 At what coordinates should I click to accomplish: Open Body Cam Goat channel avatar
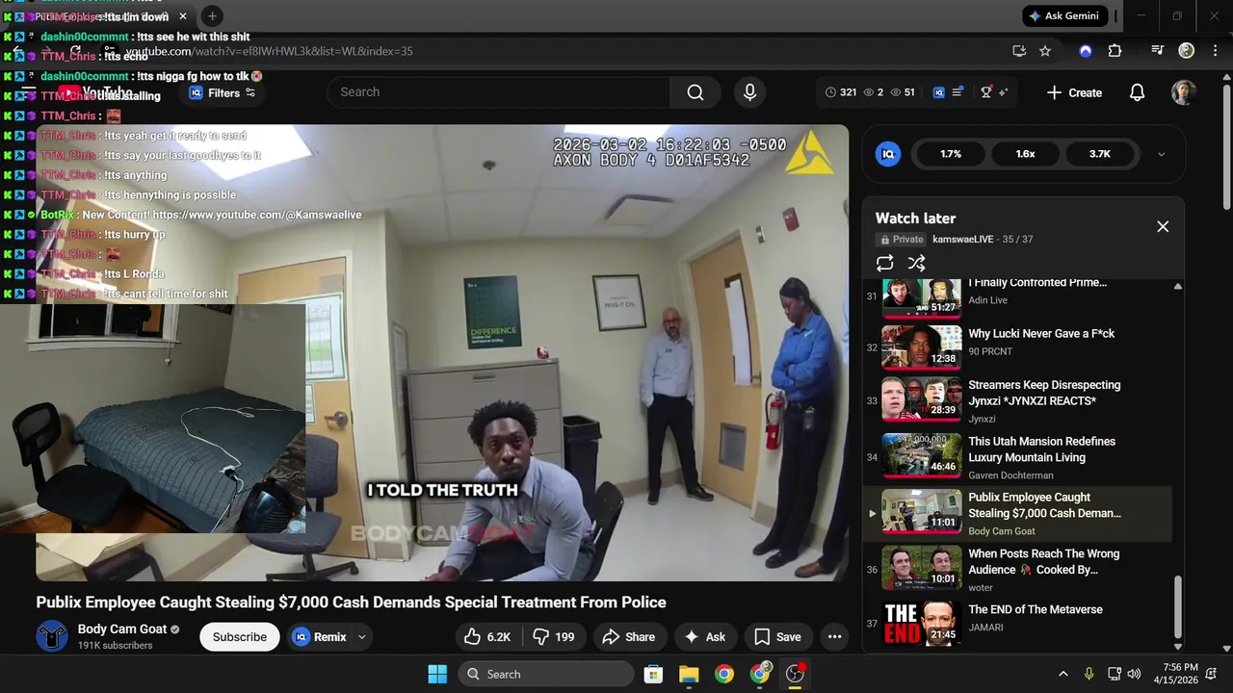pyautogui.click(x=52, y=636)
